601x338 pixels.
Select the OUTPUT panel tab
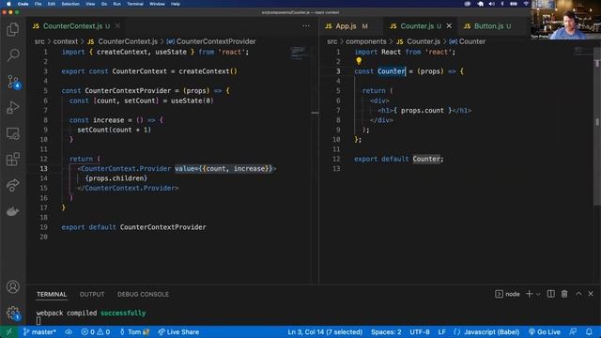pos(92,294)
